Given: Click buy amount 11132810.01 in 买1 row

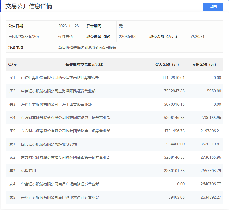Looking at the screenshot, I should tap(173, 78).
